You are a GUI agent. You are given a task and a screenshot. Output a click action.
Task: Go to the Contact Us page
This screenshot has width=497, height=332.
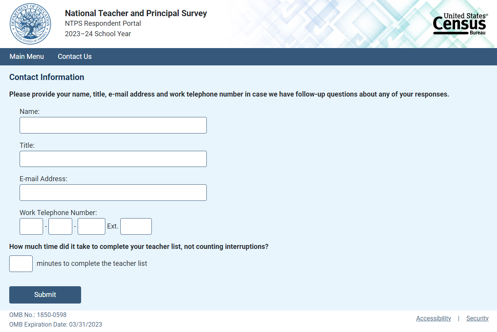coord(75,57)
